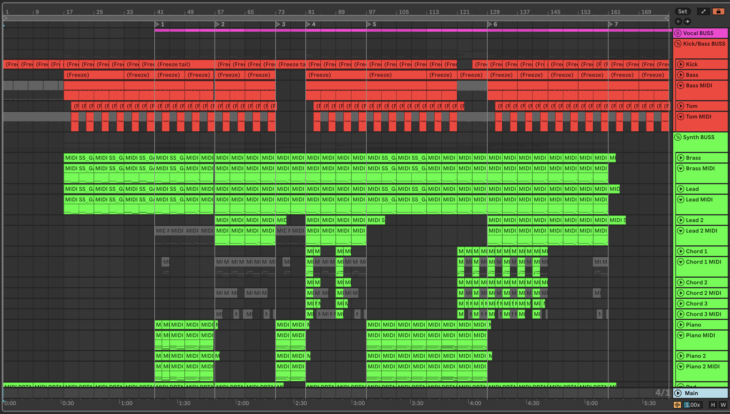The image size is (730, 414).
Task: Collapse the Bass MIDI track
Action: [x=680, y=86]
